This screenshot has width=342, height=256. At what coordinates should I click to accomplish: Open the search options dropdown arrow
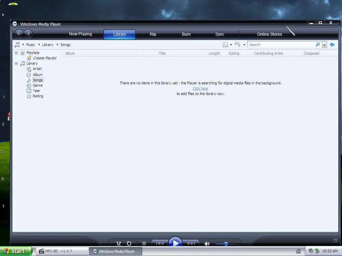(x=325, y=45)
